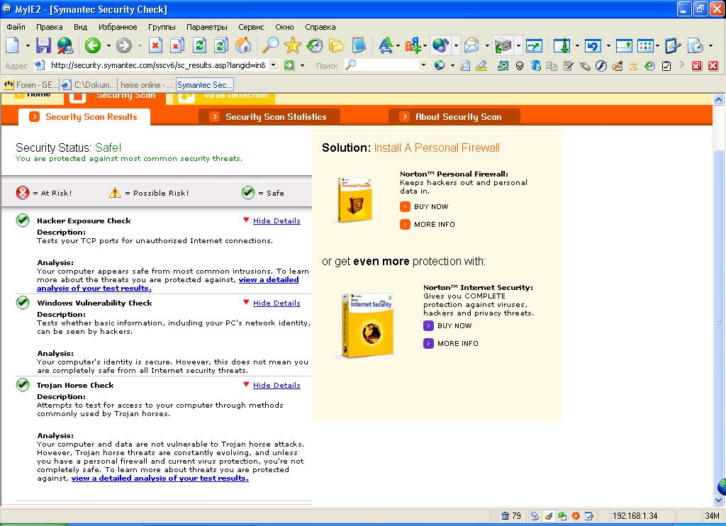Click the colored grid tile windows icon

(645, 45)
